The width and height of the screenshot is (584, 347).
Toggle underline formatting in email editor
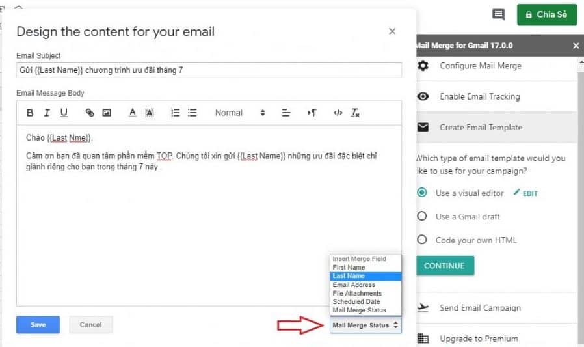click(64, 113)
